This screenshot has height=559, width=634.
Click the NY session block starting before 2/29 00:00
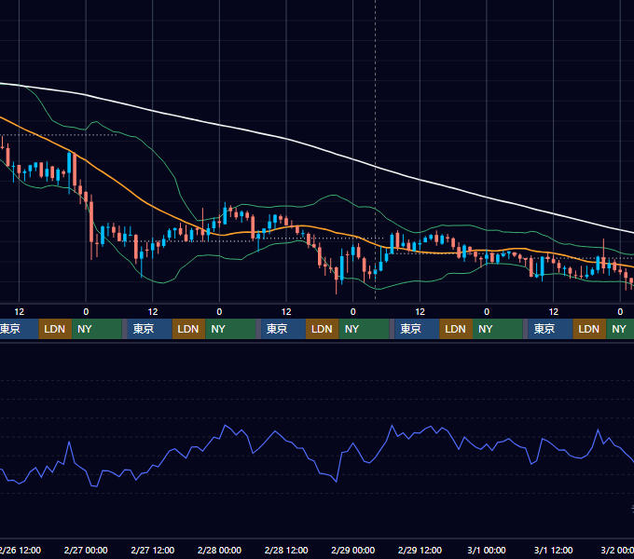point(364,329)
